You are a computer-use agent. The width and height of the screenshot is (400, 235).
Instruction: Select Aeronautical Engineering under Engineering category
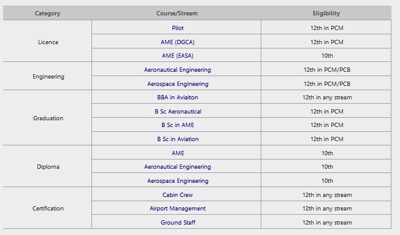pyautogui.click(x=177, y=70)
